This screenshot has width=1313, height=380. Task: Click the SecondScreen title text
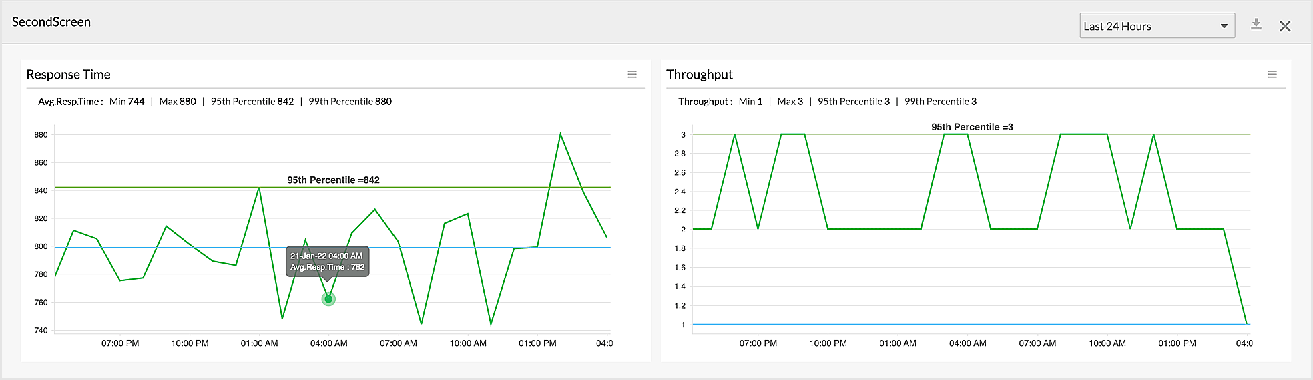[x=51, y=22]
